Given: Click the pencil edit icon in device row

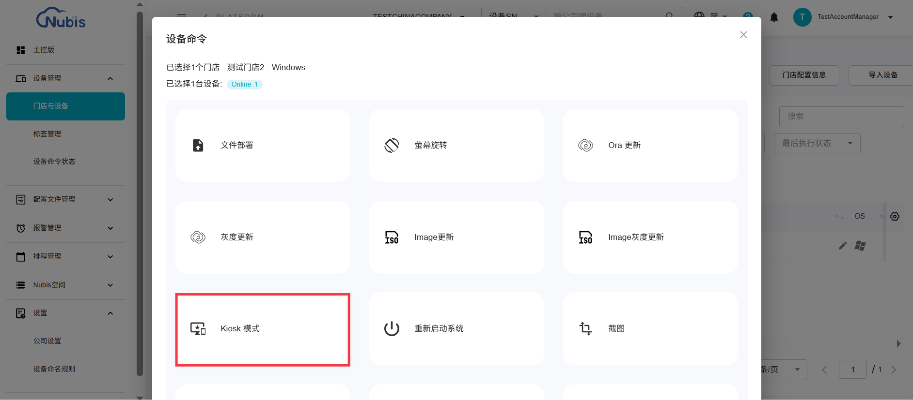Looking at the screenshot, I should click(843, 246).
